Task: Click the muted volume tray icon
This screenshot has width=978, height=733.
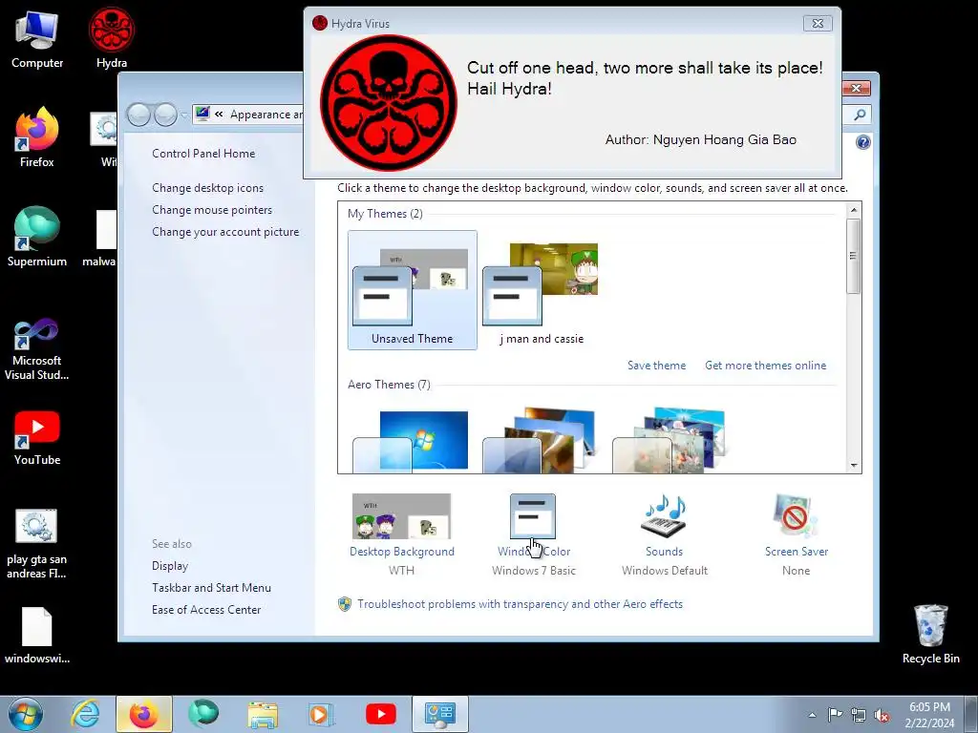Action: [882, 715]
